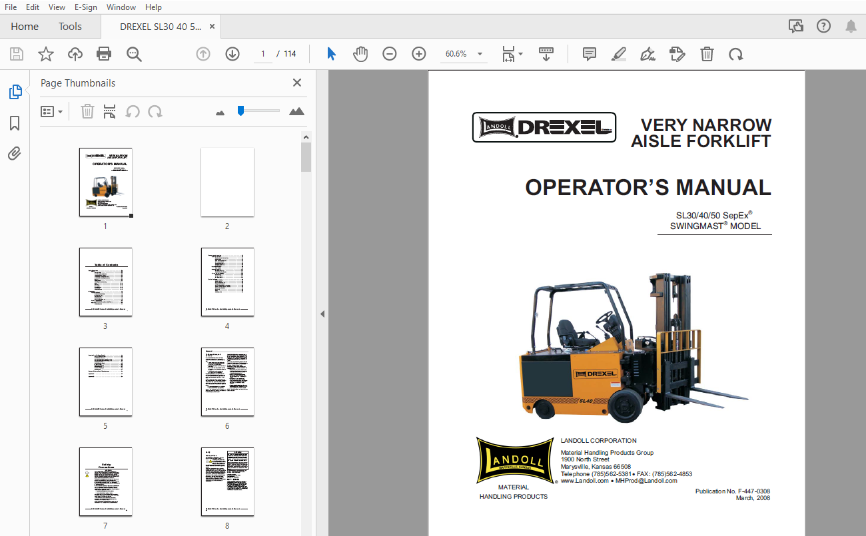Open the View menu

coord(57,7)
